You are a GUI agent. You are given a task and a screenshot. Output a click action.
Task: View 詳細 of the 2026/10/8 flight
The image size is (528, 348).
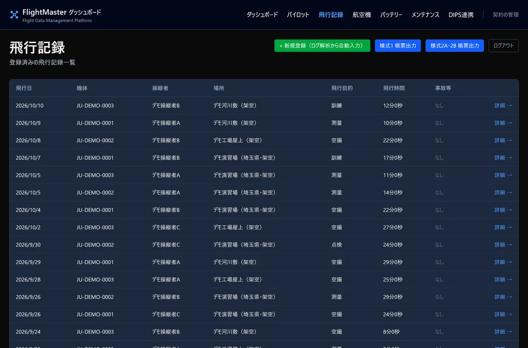tap(503, 140)
